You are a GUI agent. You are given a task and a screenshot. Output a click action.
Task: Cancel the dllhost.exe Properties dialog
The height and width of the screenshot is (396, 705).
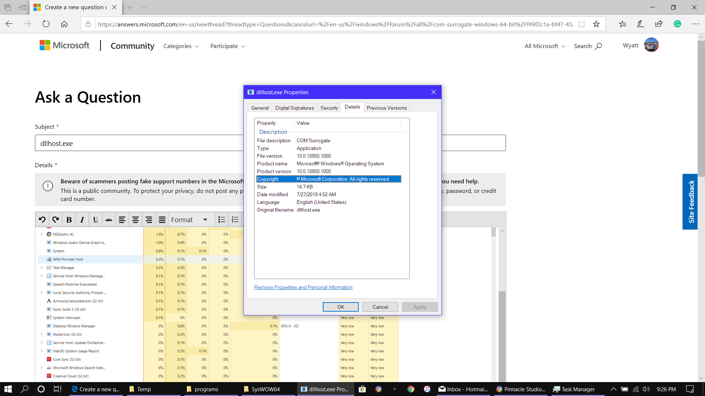click(x=380, y=307)
